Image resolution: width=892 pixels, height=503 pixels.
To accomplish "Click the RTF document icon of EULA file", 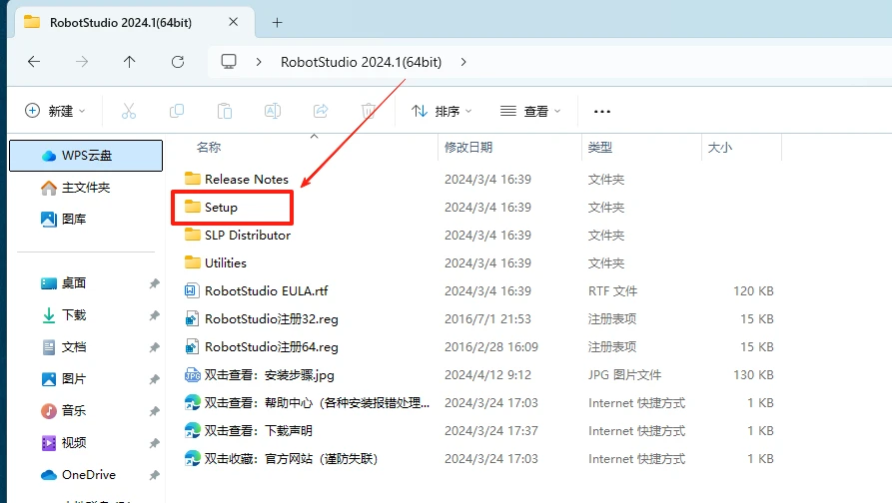I will [191, 290].
